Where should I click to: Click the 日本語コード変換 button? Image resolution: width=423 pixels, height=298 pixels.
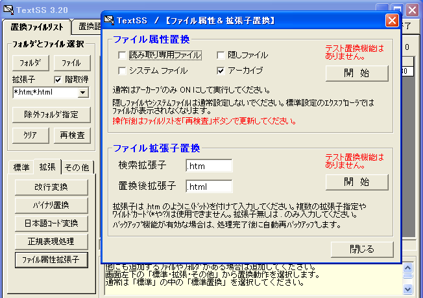[x=51, y=223]
